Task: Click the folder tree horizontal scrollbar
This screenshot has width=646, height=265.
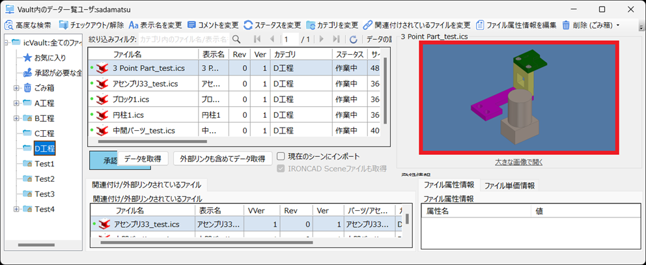Action: (36, 245)
